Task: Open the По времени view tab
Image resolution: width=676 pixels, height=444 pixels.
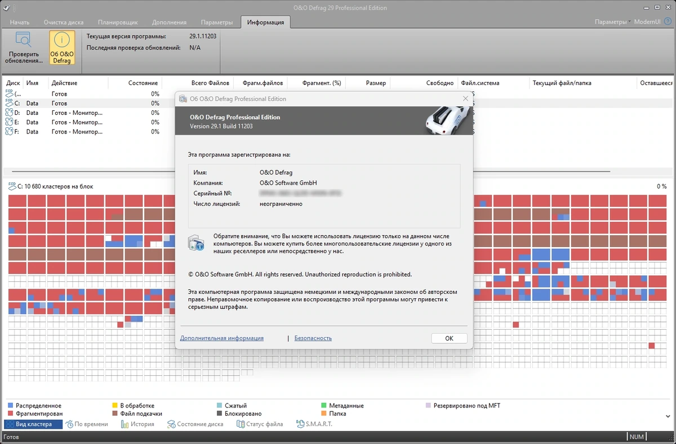Action: click(87, 424)
